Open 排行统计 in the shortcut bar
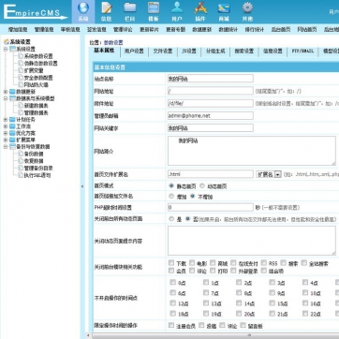Screen dimensions: 339x339 pyautogui.click(x=255, y=30)
